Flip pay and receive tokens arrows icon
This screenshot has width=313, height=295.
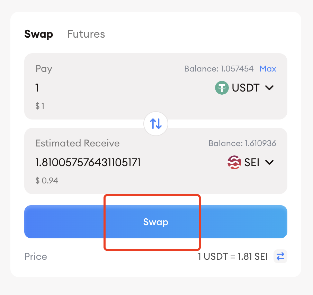(156, 124)
